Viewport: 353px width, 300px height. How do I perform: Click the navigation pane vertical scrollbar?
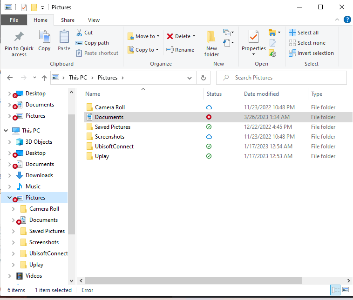coord(71,174)
